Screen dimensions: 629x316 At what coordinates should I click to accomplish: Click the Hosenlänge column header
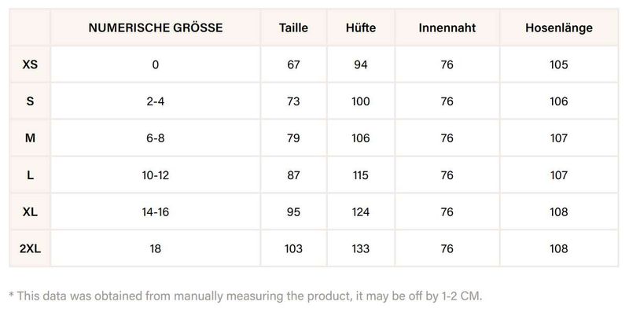[x=558, y=28]
